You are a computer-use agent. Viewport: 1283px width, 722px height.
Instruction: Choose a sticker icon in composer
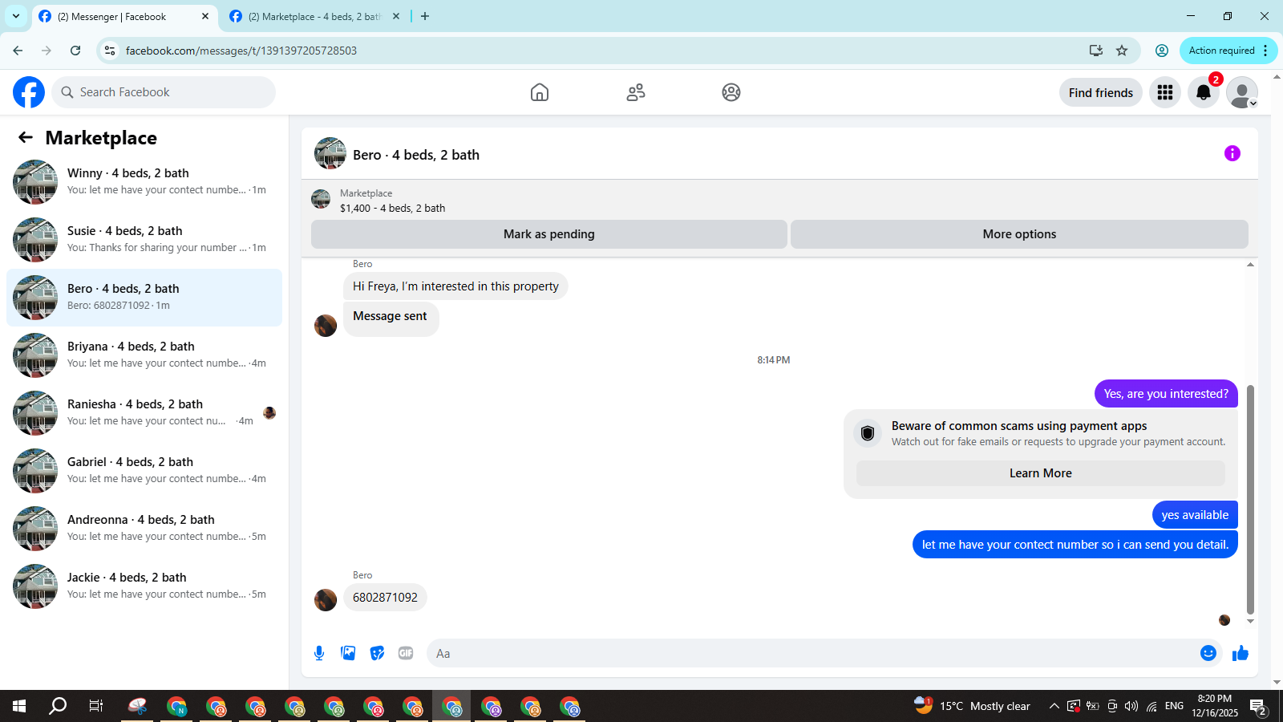(377, 653)
